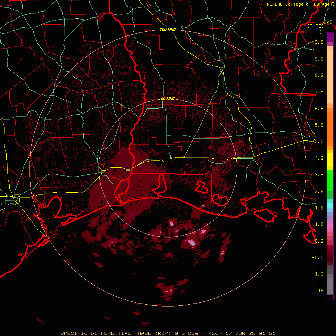336x336 pixels.
Task: Click the -1.3 value on the color scale
Action: [x=318, y=274]
